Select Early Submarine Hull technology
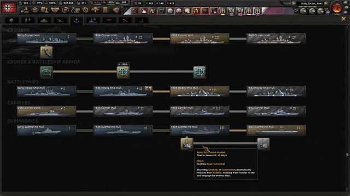Viewport: 350px width, 196px height. pos(46,130)
